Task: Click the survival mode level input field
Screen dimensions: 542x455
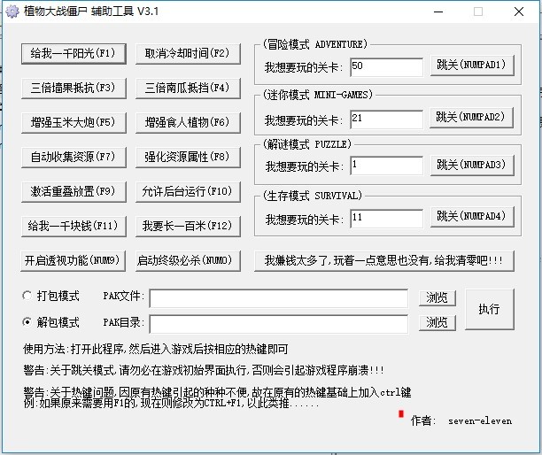Action: click(x=386, y=217)
